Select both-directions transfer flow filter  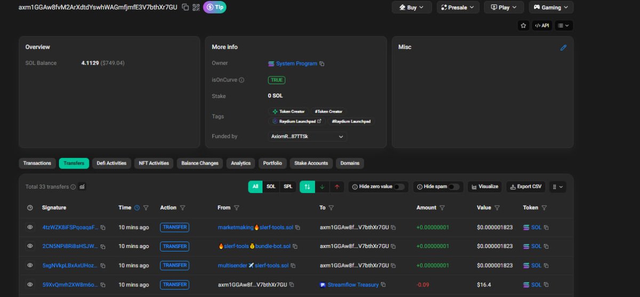pyautogui.click(x=307, y=187)
